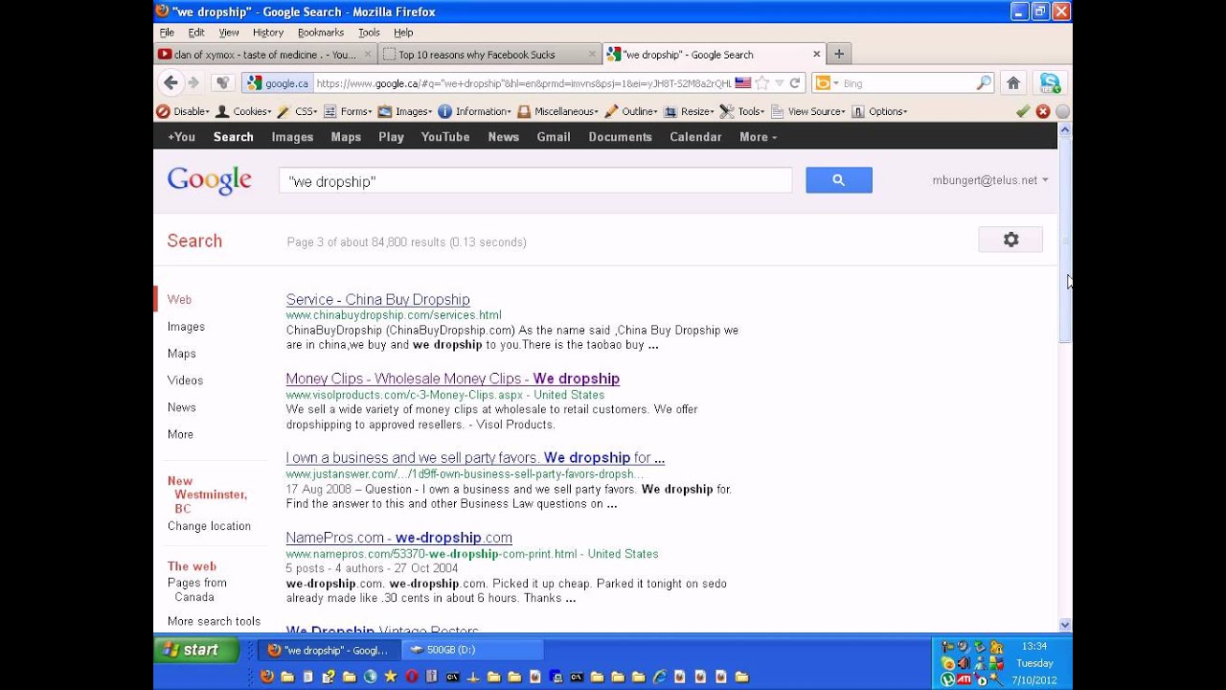Click the scrollbar down arrow
1226x690 pixels.
(x=1065, y=625)
